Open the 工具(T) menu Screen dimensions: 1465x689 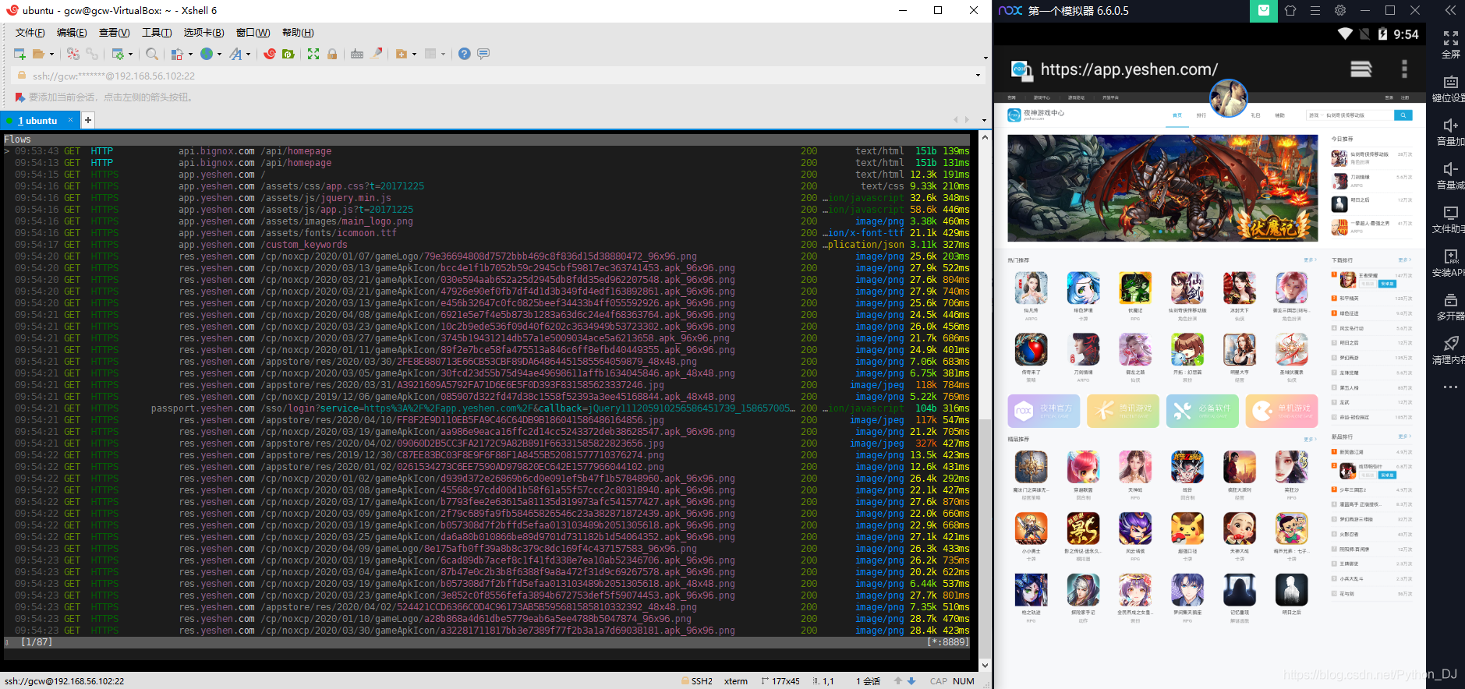[157, 33]
